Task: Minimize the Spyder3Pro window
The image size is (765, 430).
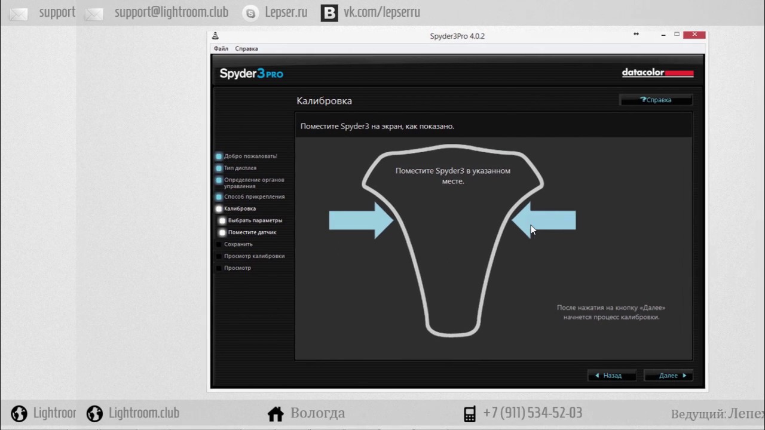Action: pos(665,35)
